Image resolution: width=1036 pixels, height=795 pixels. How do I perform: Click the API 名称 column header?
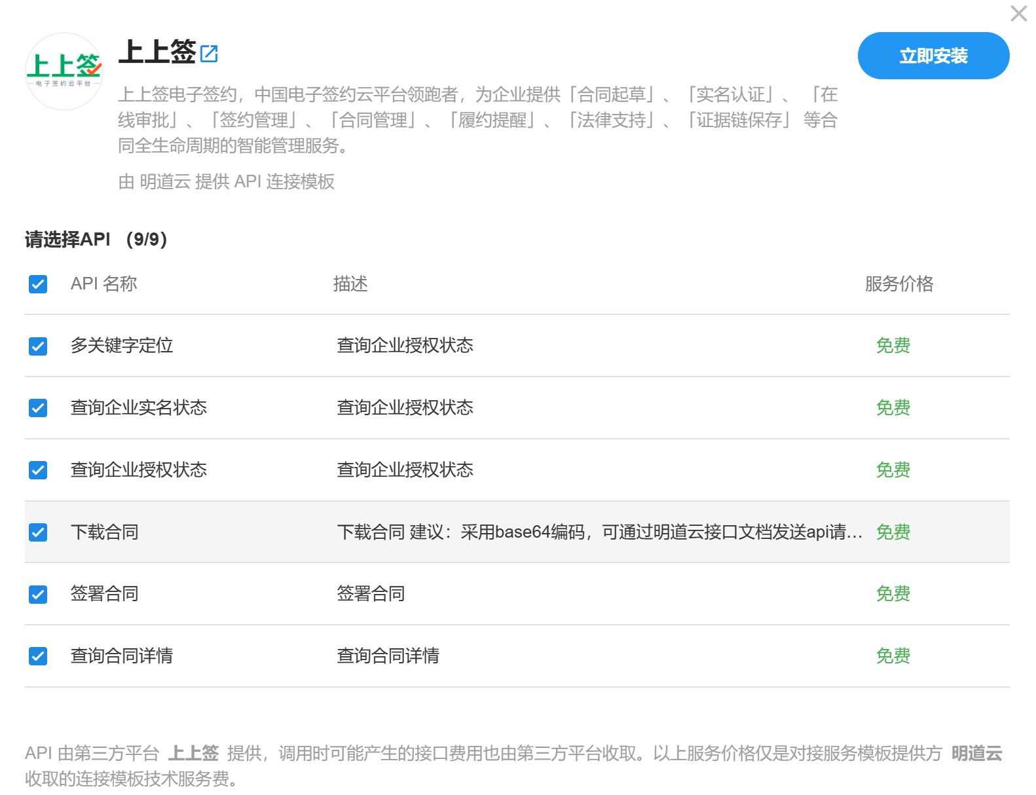(103, 284)
